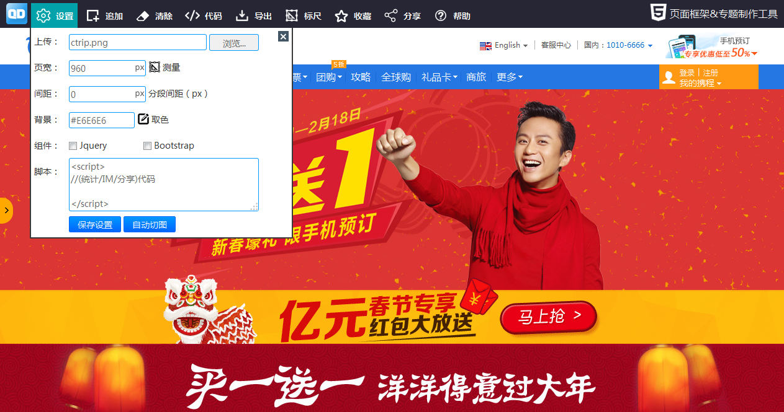The width and height of the screenshot is (784, 412).
Task: Grab the script textarea resize handle
Action: click(x=254, y=206)
